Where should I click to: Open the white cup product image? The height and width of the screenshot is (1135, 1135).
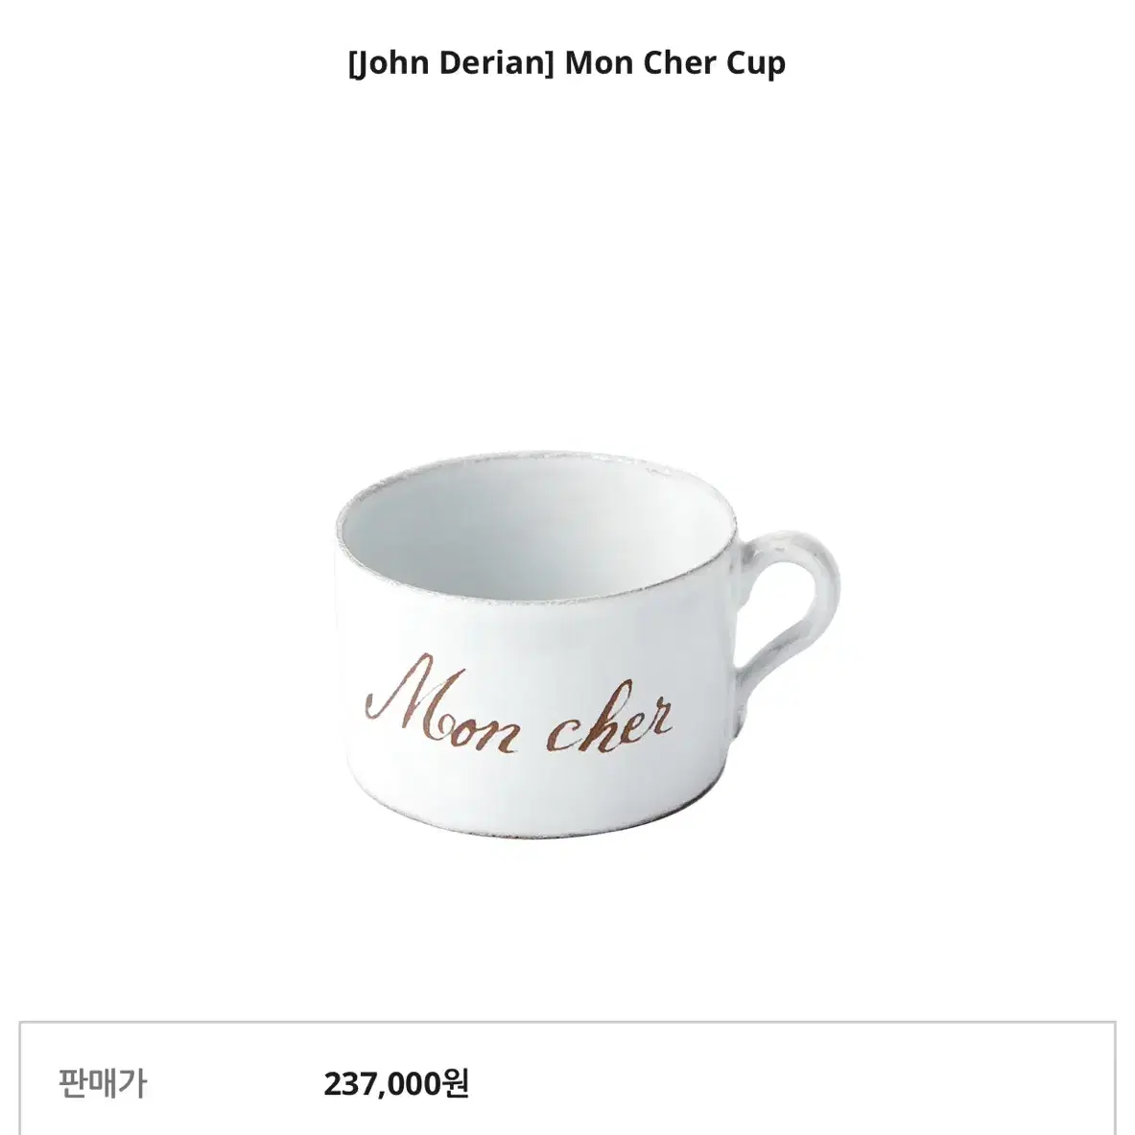point(588,644)
